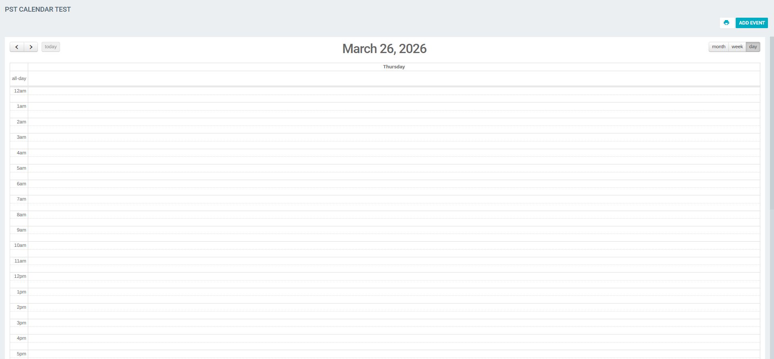This screenshot has height=359, width=774.
Task: Select the 12pm time slot
Action: [394, 276]
